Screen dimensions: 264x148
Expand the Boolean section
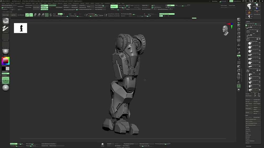pos(248,129)
